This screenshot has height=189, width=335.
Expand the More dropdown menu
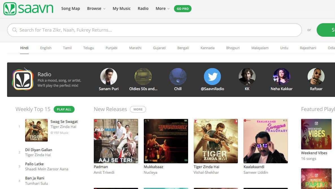pos(163,8)
